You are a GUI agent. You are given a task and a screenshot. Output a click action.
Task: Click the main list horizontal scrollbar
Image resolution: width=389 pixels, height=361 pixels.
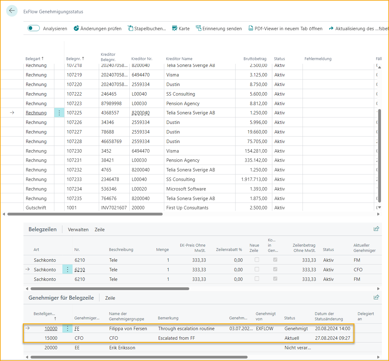coord(85,214)
